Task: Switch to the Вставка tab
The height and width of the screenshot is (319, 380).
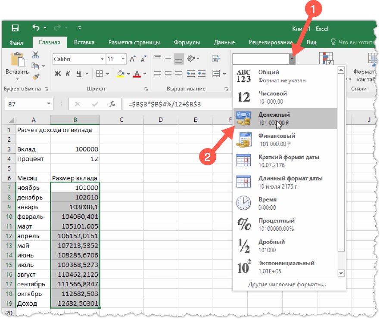Action: pyautogui.click(x=84, y=43)
